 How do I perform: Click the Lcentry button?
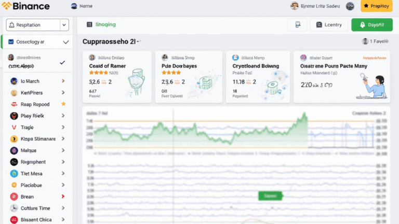click(329, 25)
